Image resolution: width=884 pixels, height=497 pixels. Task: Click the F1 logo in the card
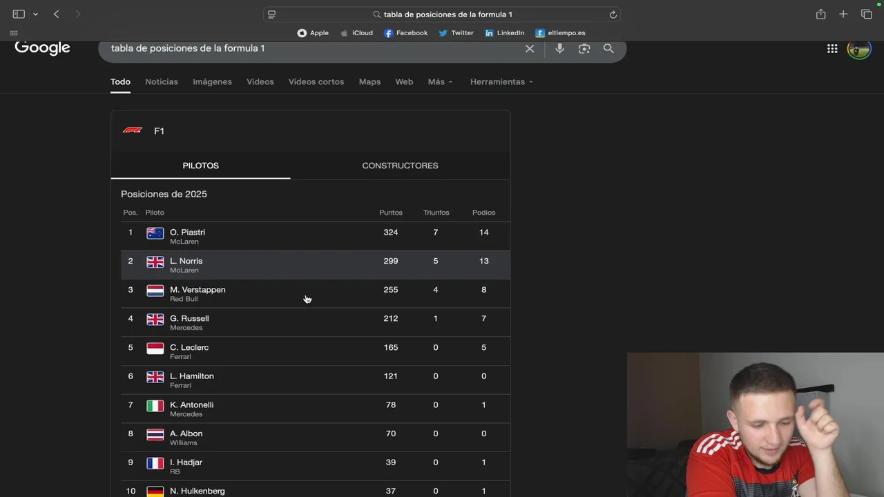point(133,130)
